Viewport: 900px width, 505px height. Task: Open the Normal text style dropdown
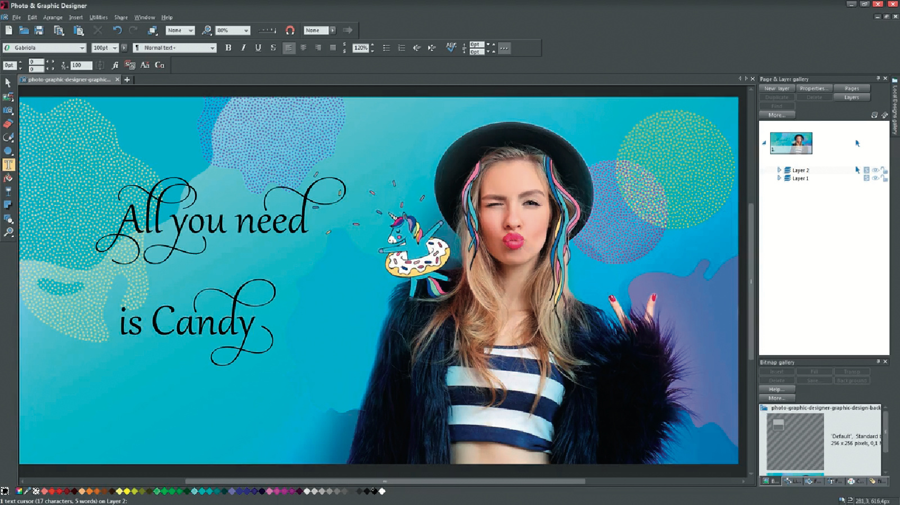pos(212,48)
